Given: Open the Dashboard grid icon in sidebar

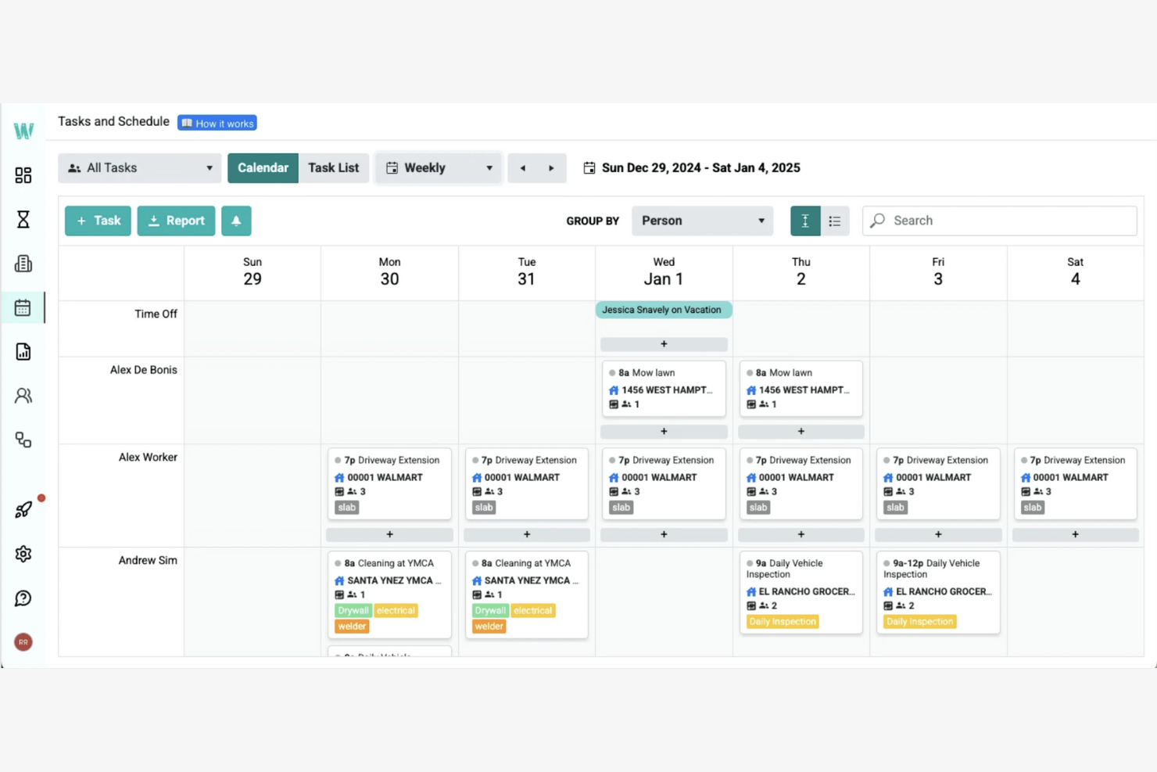Looking at the screenshot, I should coord(23,175).
